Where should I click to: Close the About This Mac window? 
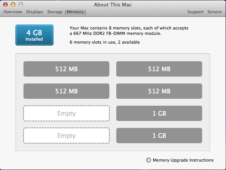click(5, 5)
